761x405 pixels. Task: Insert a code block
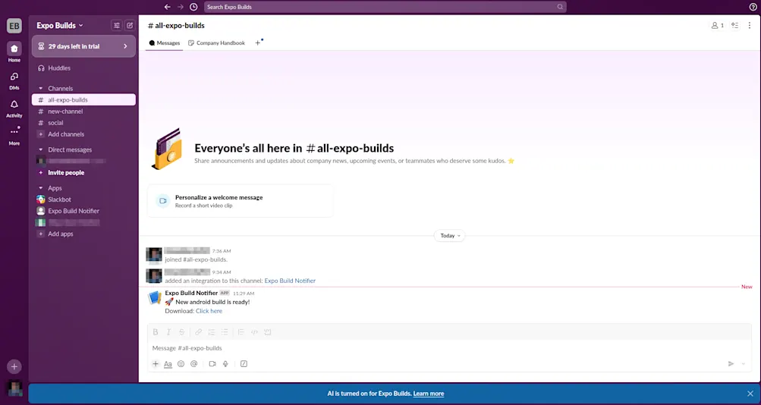(267, 332)
